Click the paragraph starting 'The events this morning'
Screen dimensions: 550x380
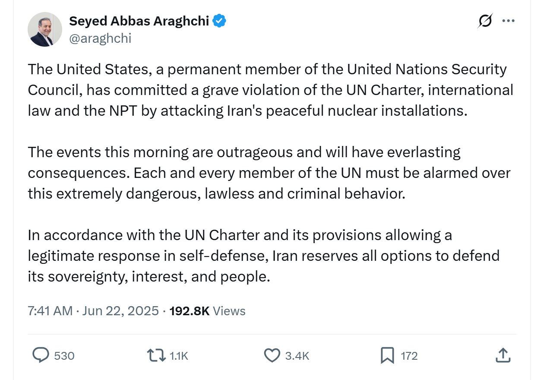269,173
